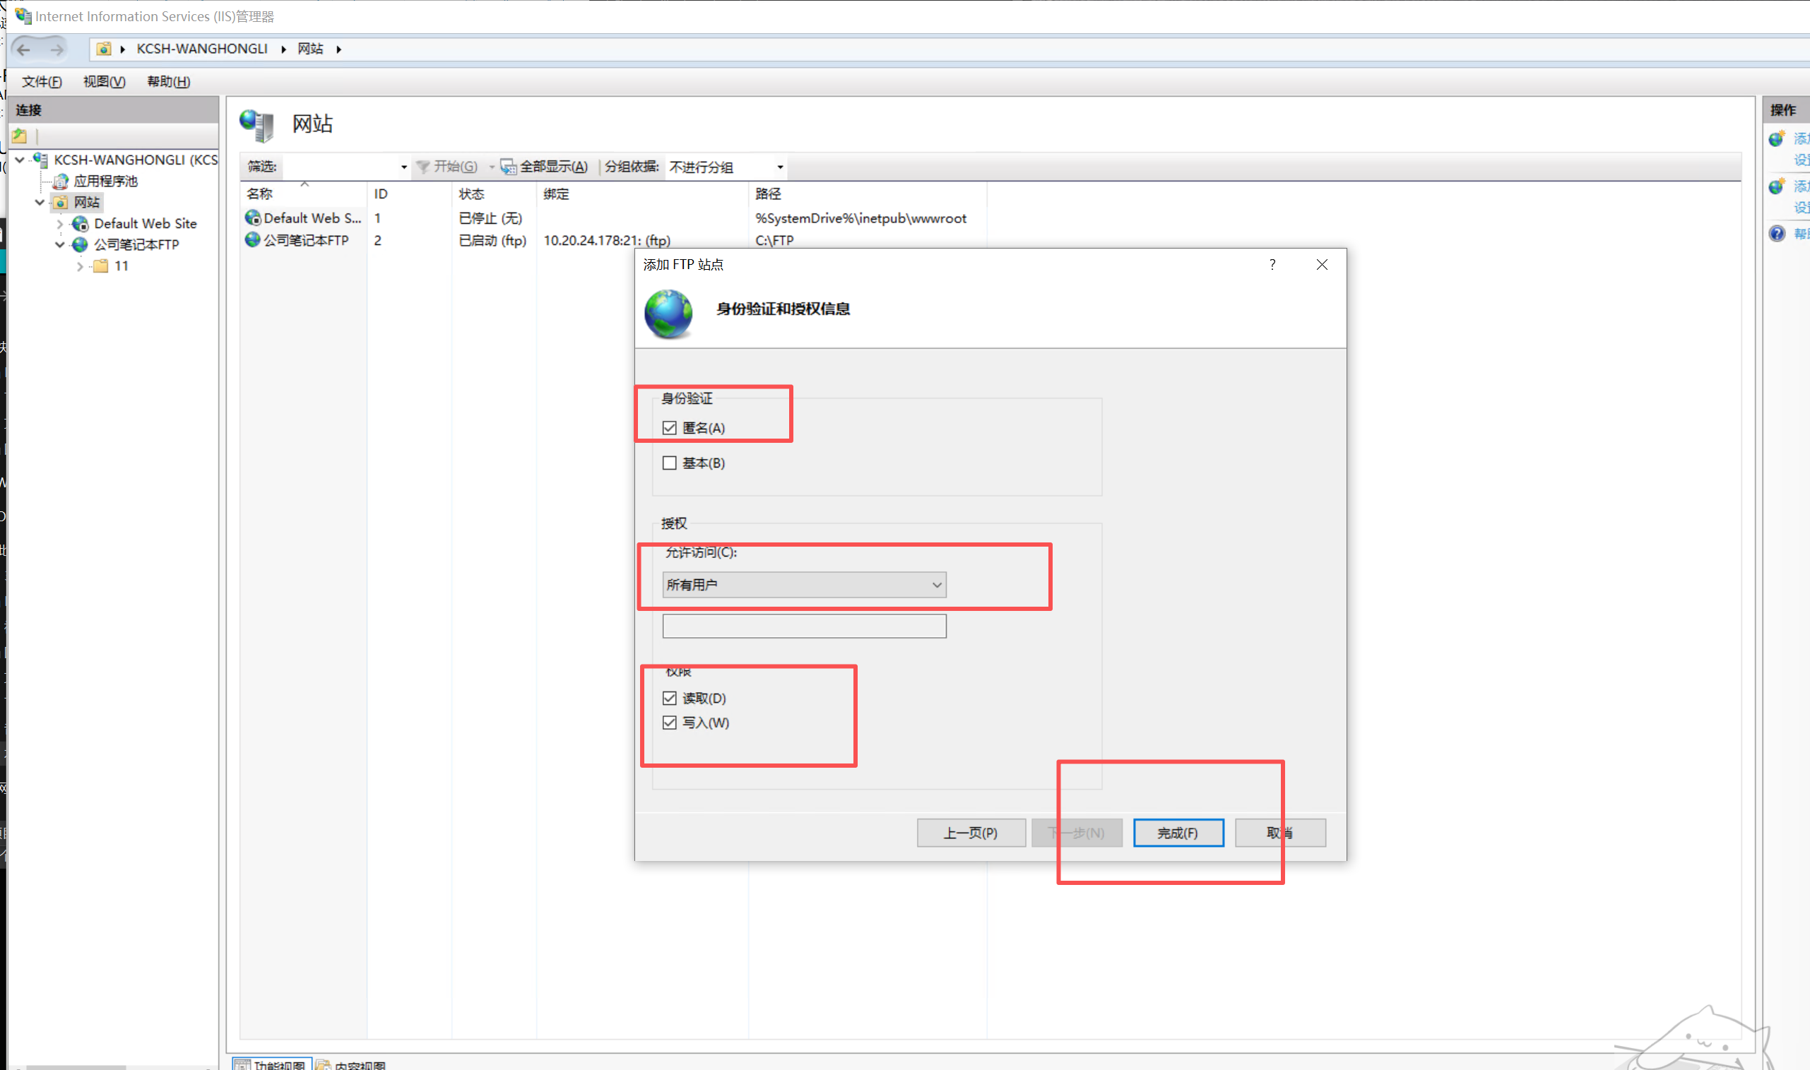The image size is (1810, 1070).
Task: Uncheck the Anonymous authentication checkbox
Action: coord(669,428)
